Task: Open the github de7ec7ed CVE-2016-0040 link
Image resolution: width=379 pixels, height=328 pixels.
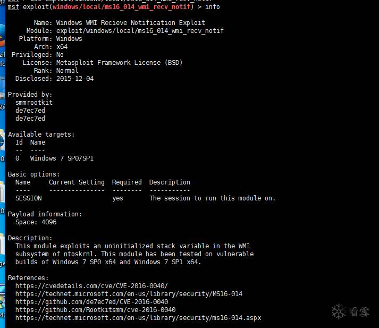Action: coord(91,302)
